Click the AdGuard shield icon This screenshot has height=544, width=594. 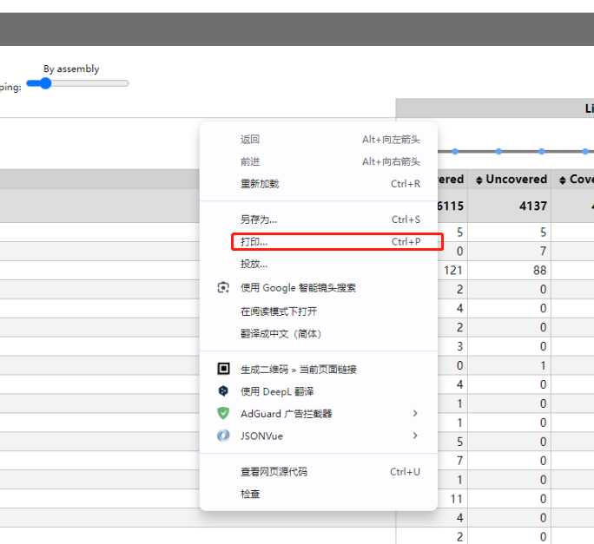click(223, 414)
